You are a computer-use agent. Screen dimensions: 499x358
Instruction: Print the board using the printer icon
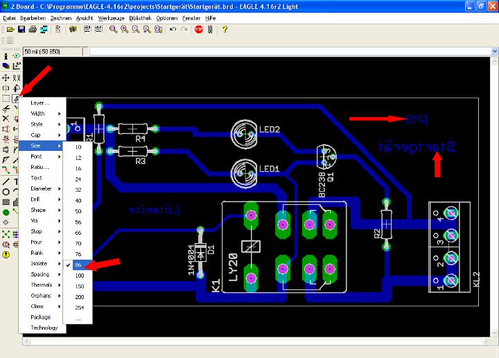pos(33,30)
